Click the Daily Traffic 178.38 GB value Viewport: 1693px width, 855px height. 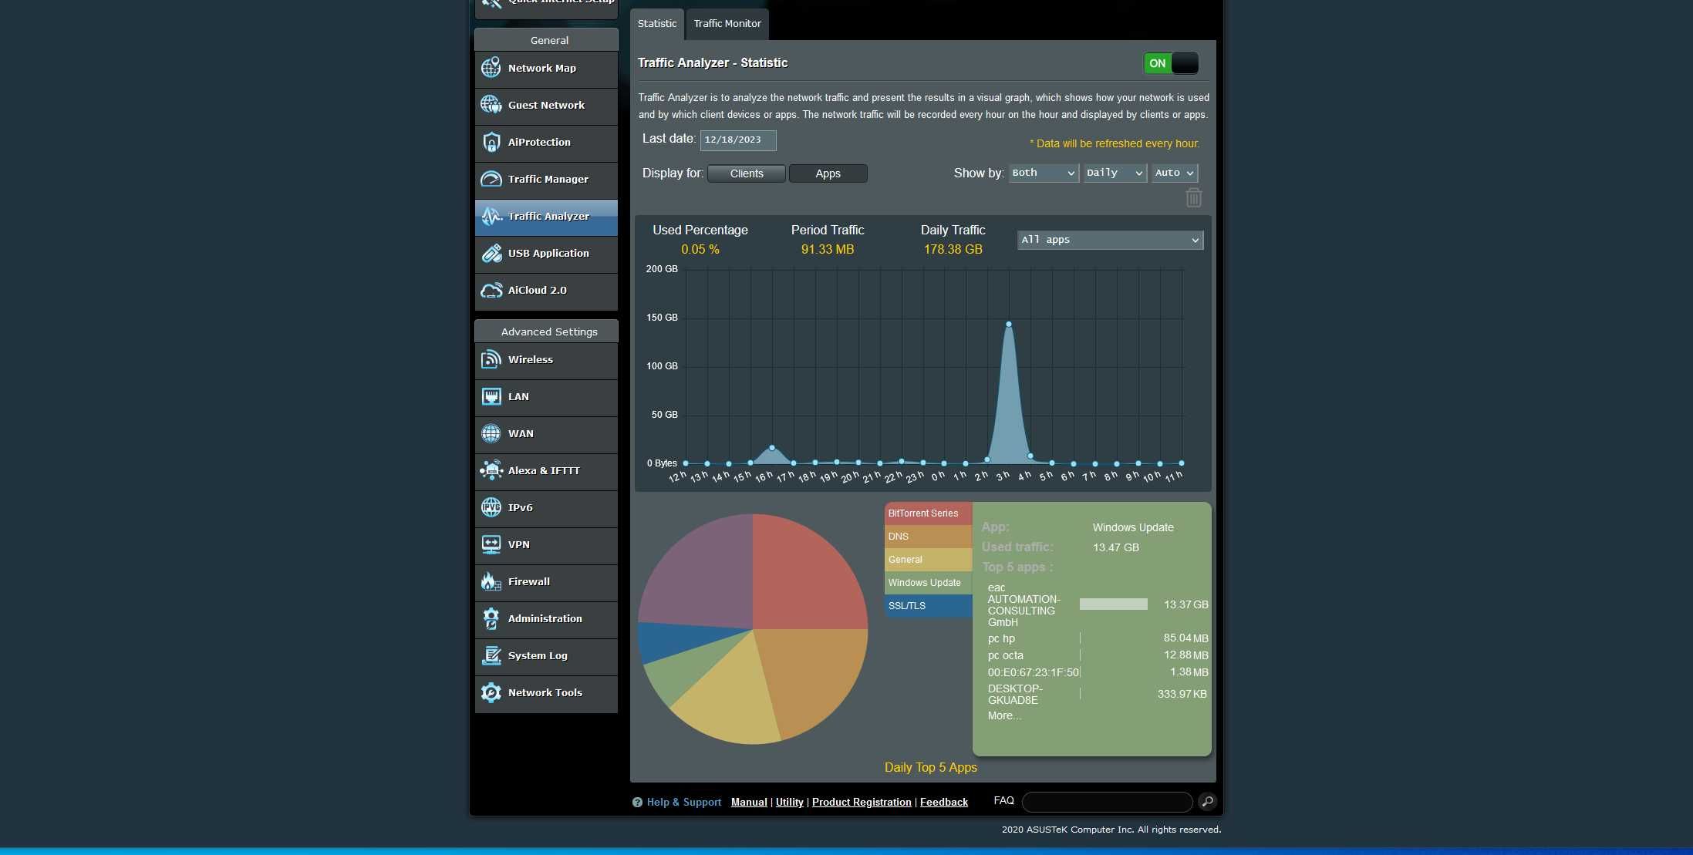(953, 250)
